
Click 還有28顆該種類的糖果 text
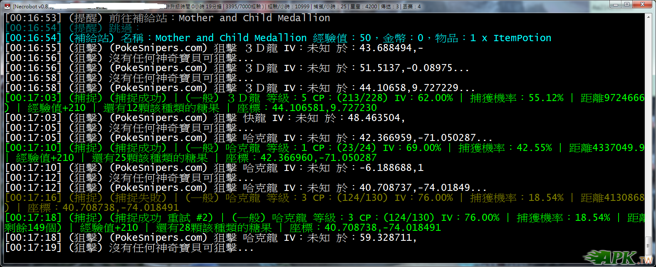click(x=214, y=227)
